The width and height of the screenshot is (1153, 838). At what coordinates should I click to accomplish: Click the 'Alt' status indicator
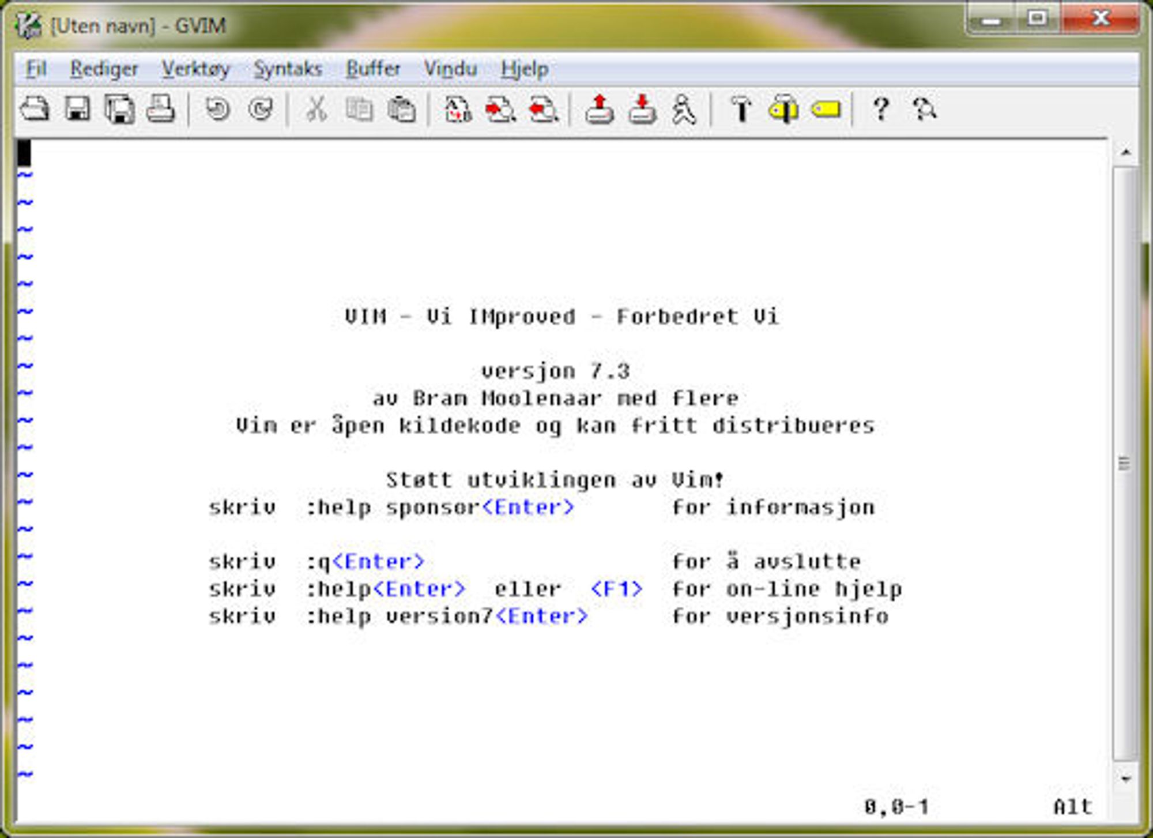tap(1073, 806)
